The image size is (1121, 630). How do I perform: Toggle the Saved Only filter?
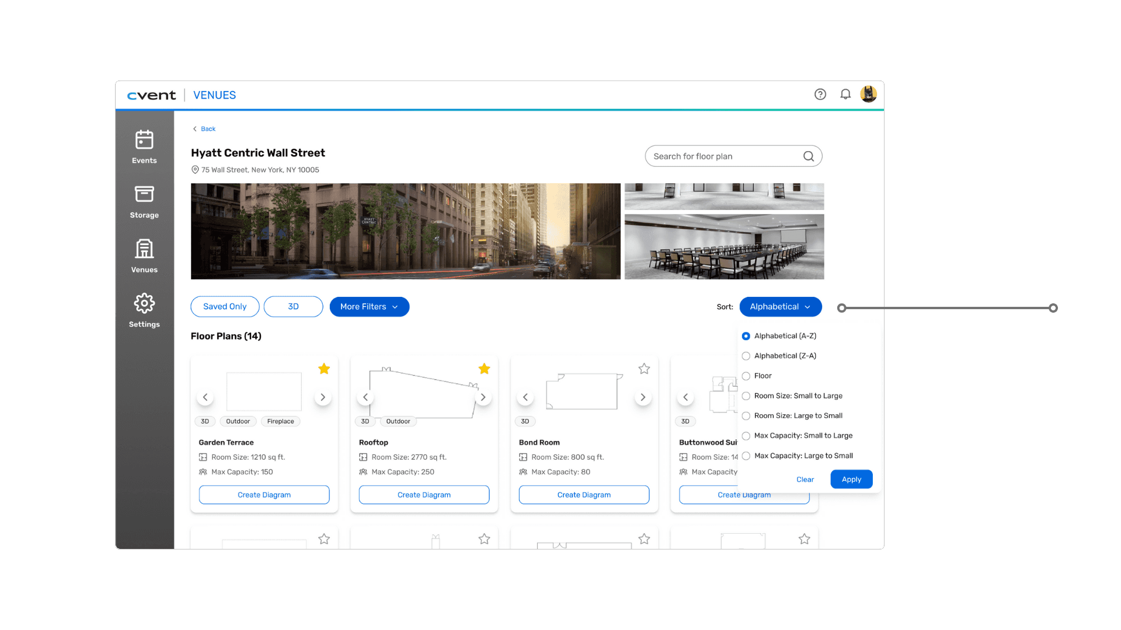pos(225,307)
